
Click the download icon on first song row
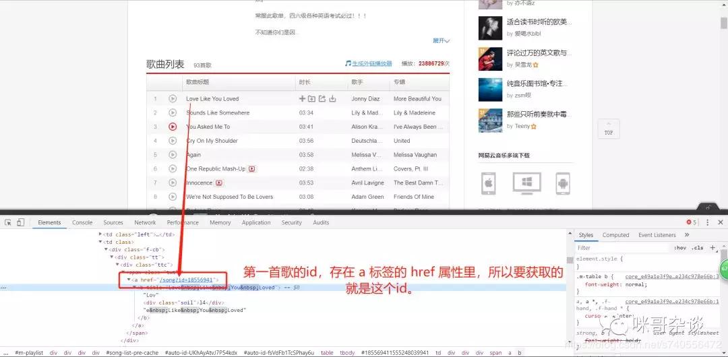(332, 98)
